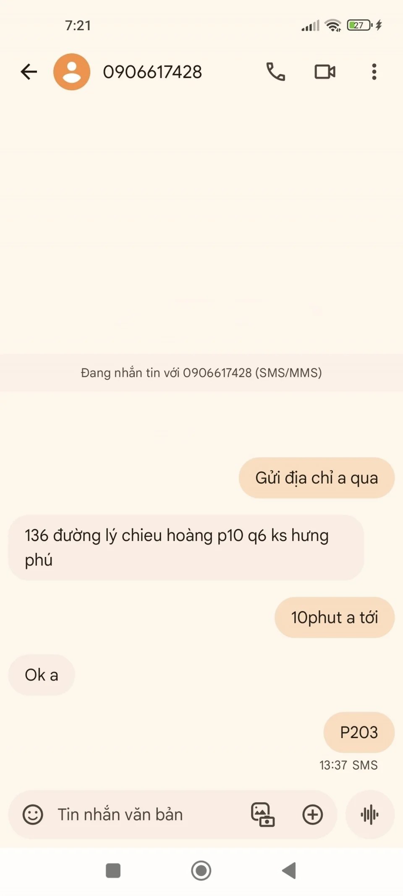The height and width of the screenshot is (896, 403).
Task: Tap the 'Gửi địa chỉ a qua' message
Action: 317,478
